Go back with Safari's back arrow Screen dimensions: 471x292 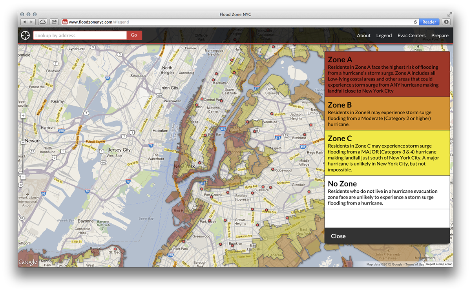coord(24,22)
